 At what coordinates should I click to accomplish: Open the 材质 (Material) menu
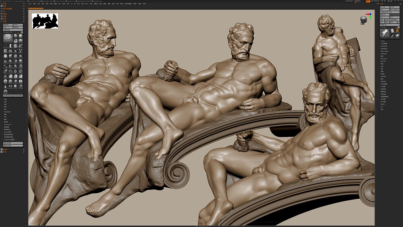(x=82, y=4)
